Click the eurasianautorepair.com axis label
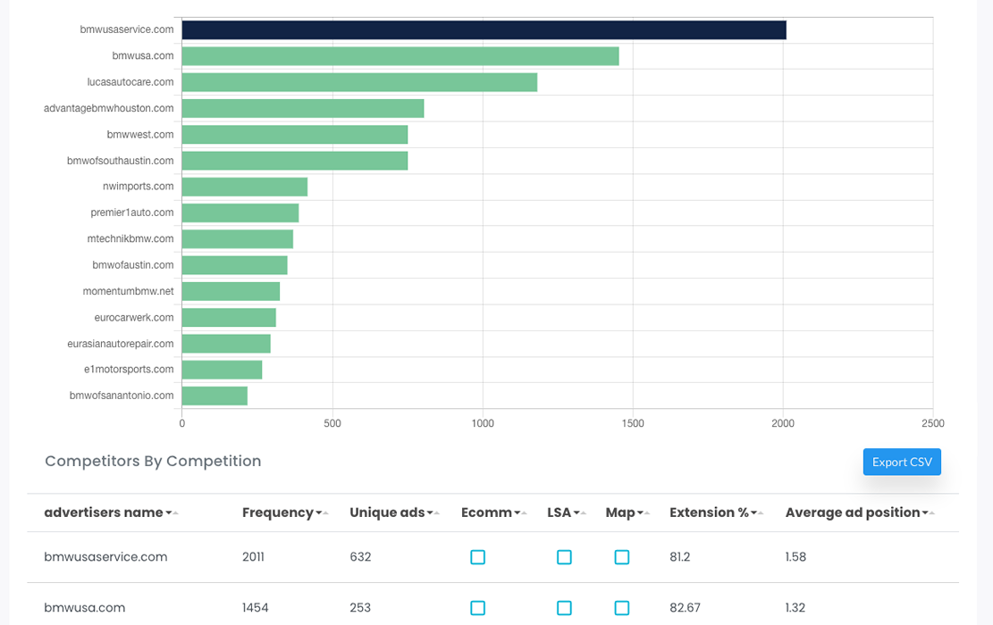993x625 pixels. click(x=121, y=344)
